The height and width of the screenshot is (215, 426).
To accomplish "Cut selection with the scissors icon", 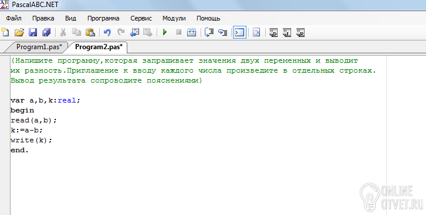I will 63,32.
